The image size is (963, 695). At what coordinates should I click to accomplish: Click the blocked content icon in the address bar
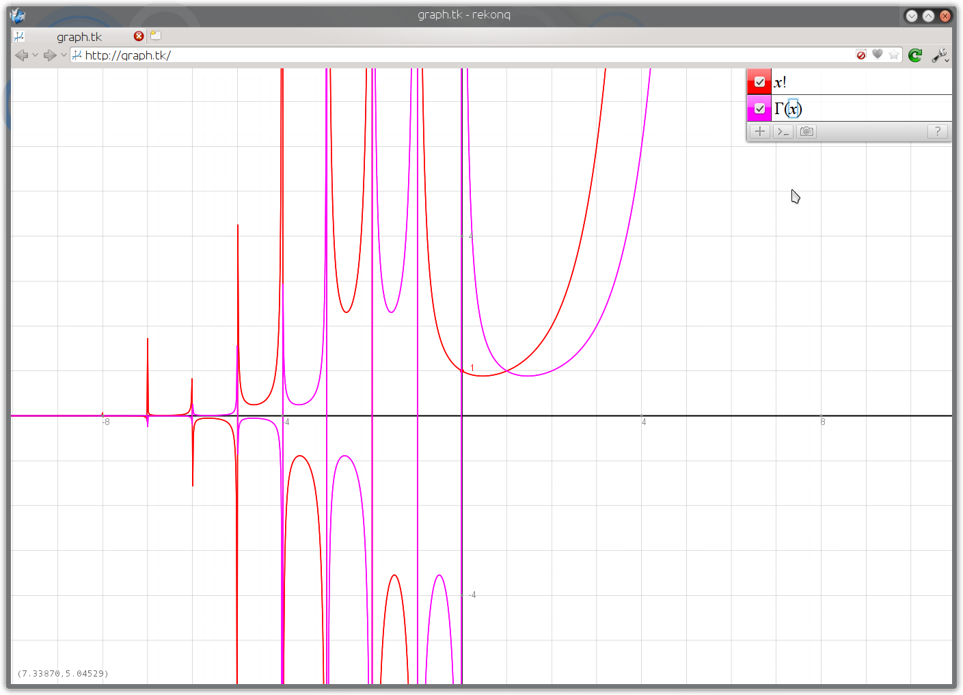click(861, 55)
